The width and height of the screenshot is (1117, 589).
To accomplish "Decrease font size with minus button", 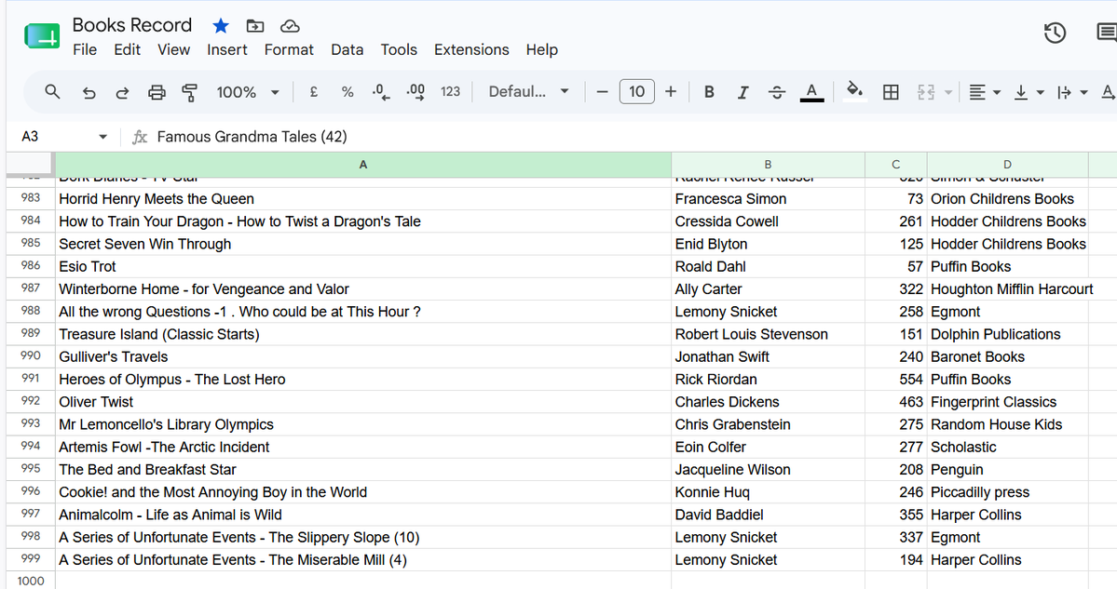I will click(x=602, y=92).
